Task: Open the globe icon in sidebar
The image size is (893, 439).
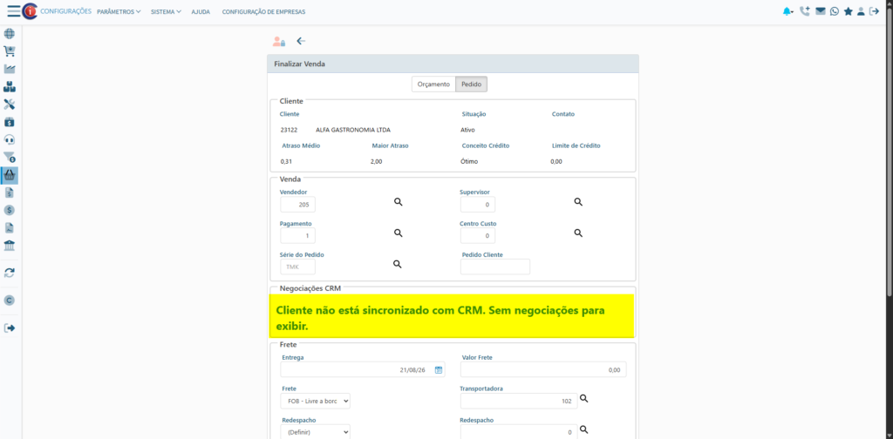Action: tap(10, 34)
